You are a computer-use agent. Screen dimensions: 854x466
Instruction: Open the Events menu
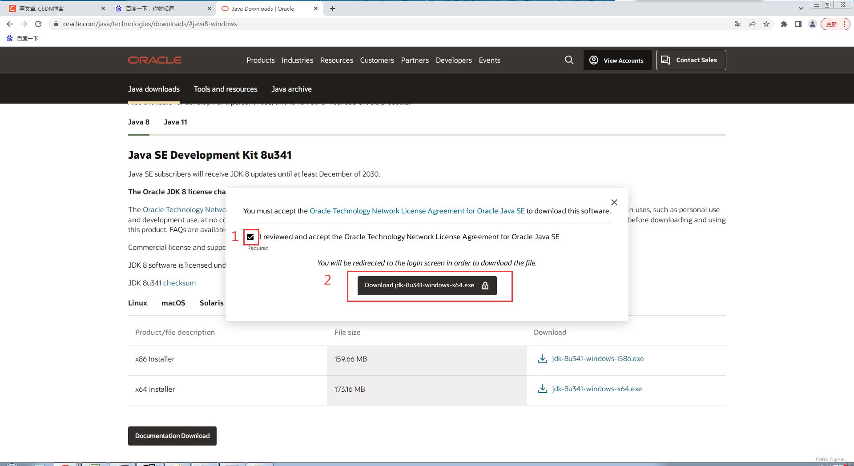coord(489,60)
